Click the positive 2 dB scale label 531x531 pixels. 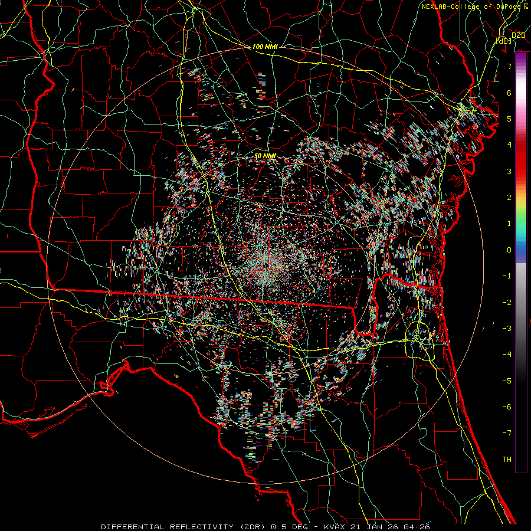tap(509, 198)
